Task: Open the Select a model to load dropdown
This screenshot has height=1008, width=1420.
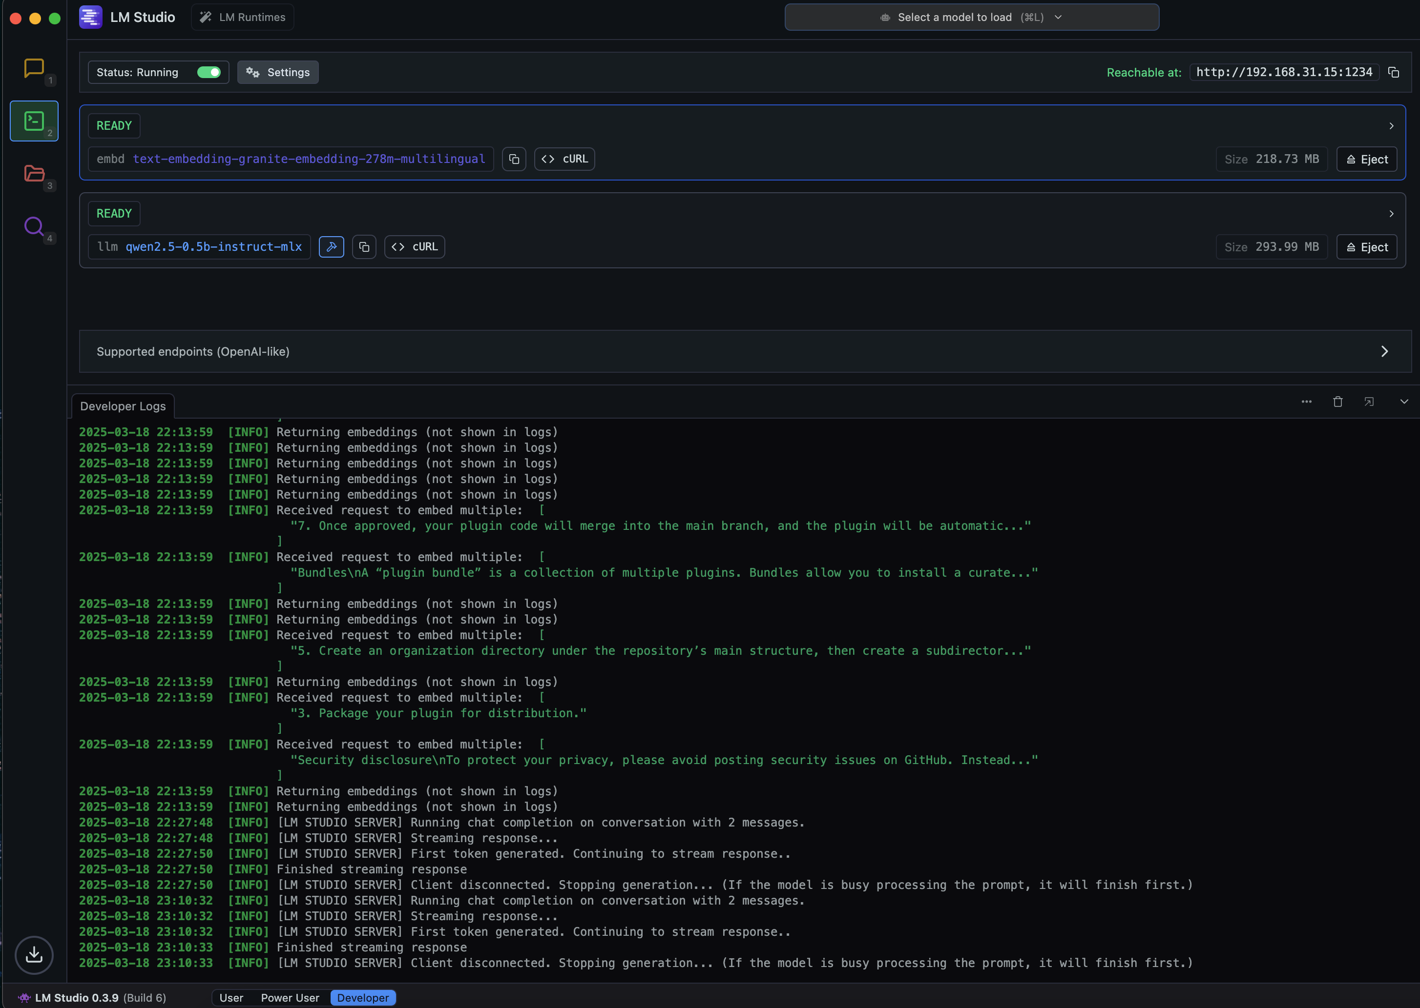Action: click(x=971, y=18)
